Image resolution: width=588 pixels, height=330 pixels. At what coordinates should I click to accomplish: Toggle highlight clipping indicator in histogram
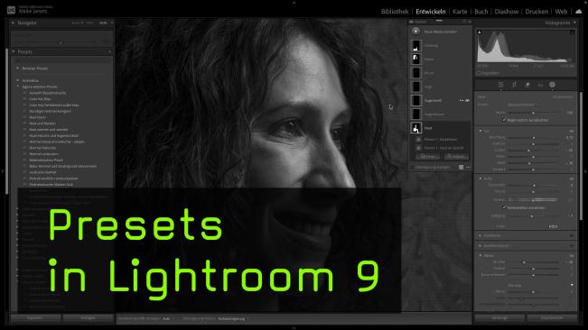(x=573, y=32)
